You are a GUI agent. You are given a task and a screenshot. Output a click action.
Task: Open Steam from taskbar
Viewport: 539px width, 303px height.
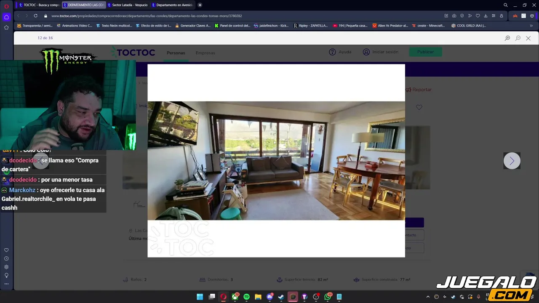point(281,297)
